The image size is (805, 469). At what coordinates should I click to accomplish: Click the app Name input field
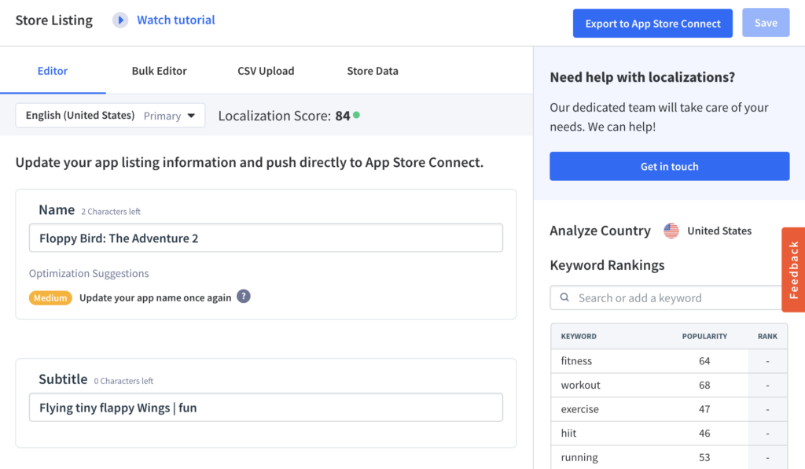pos(266,238)
